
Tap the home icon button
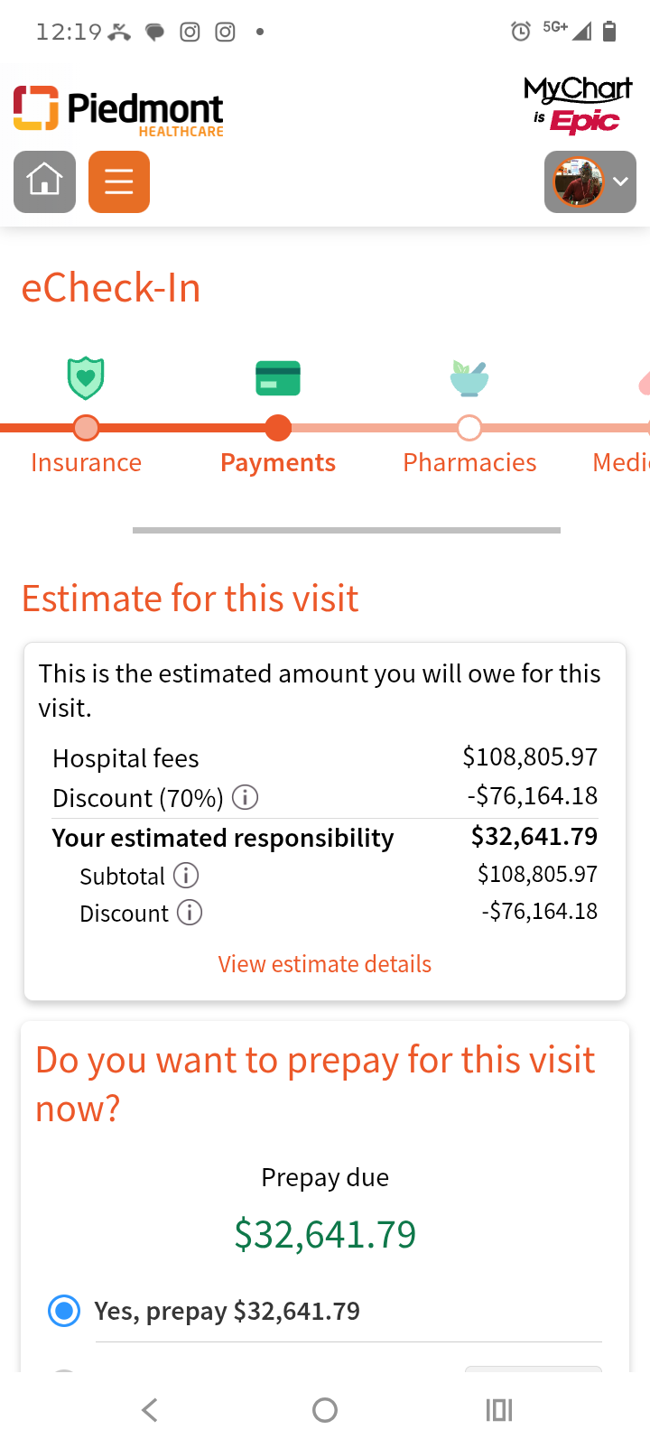point(44,181)
